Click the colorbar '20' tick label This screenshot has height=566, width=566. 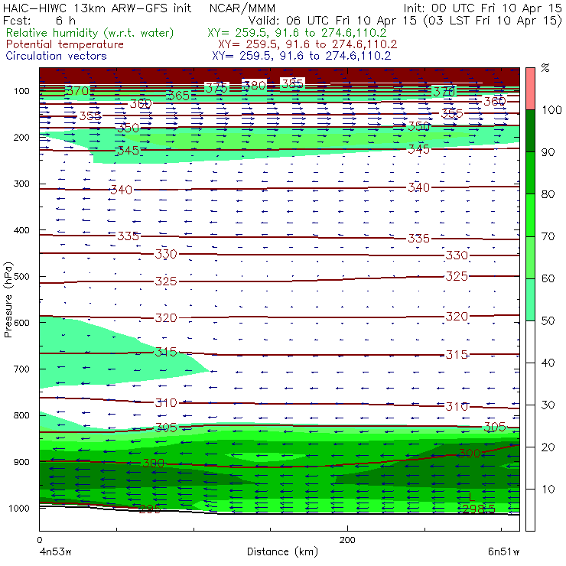click(548, 447)
